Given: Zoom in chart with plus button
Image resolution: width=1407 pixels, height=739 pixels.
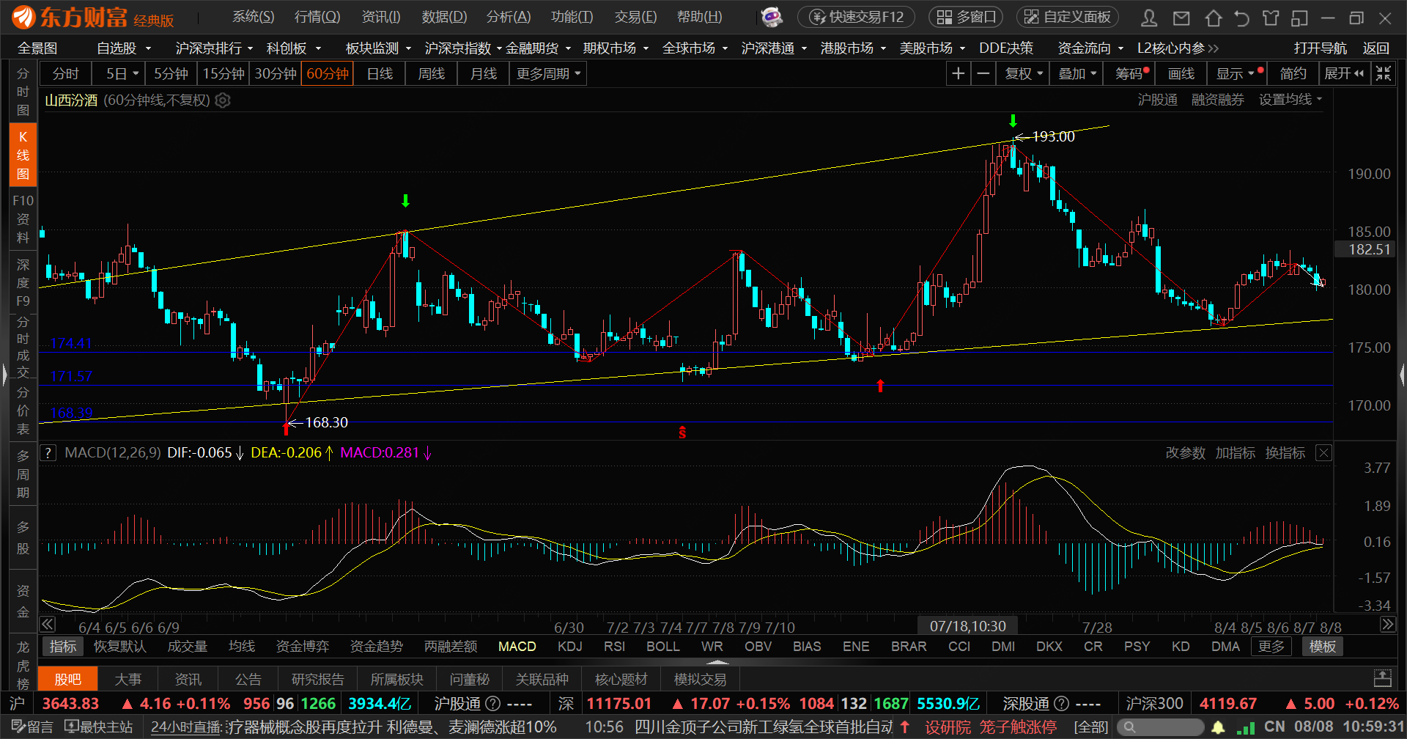Looking at the screenshot, I should (x=958, y=73).
